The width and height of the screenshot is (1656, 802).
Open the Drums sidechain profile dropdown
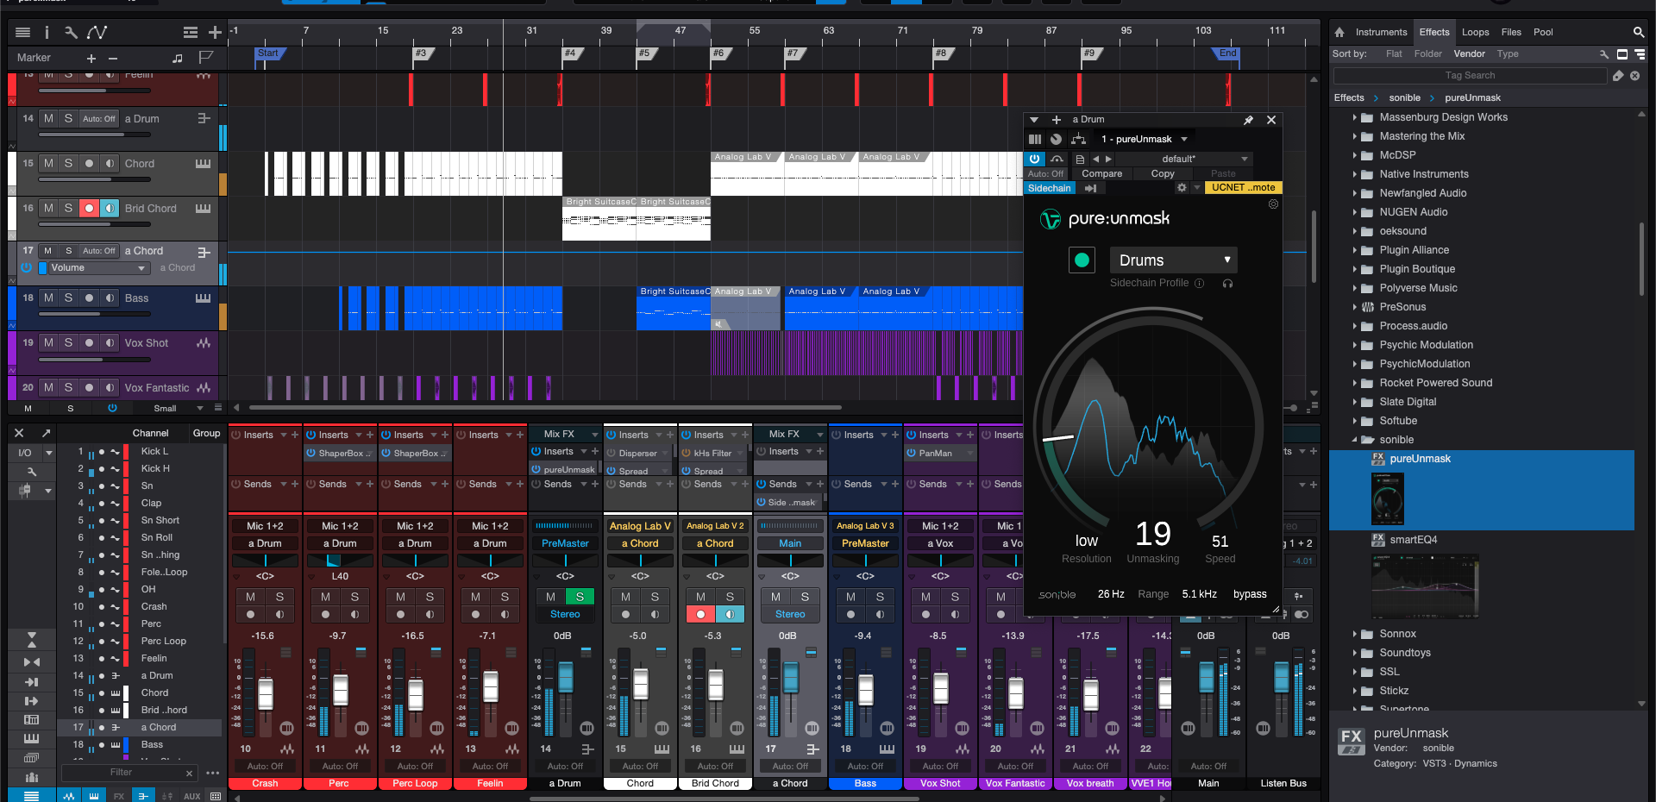coord(1173,260)
